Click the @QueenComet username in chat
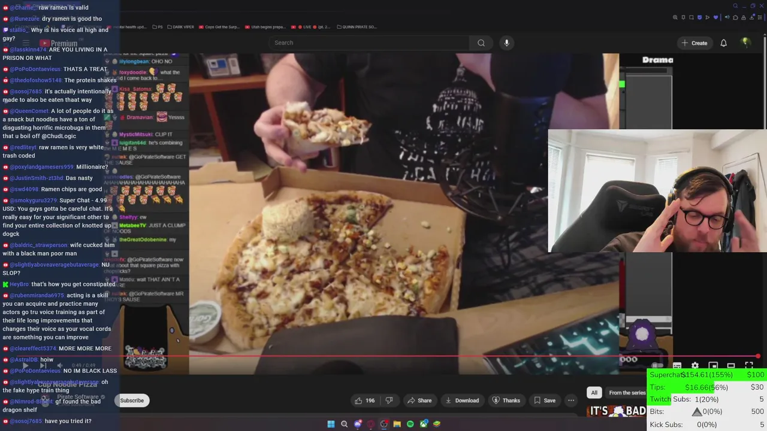Viewport: 767px width, 431px height. [29, 111]
